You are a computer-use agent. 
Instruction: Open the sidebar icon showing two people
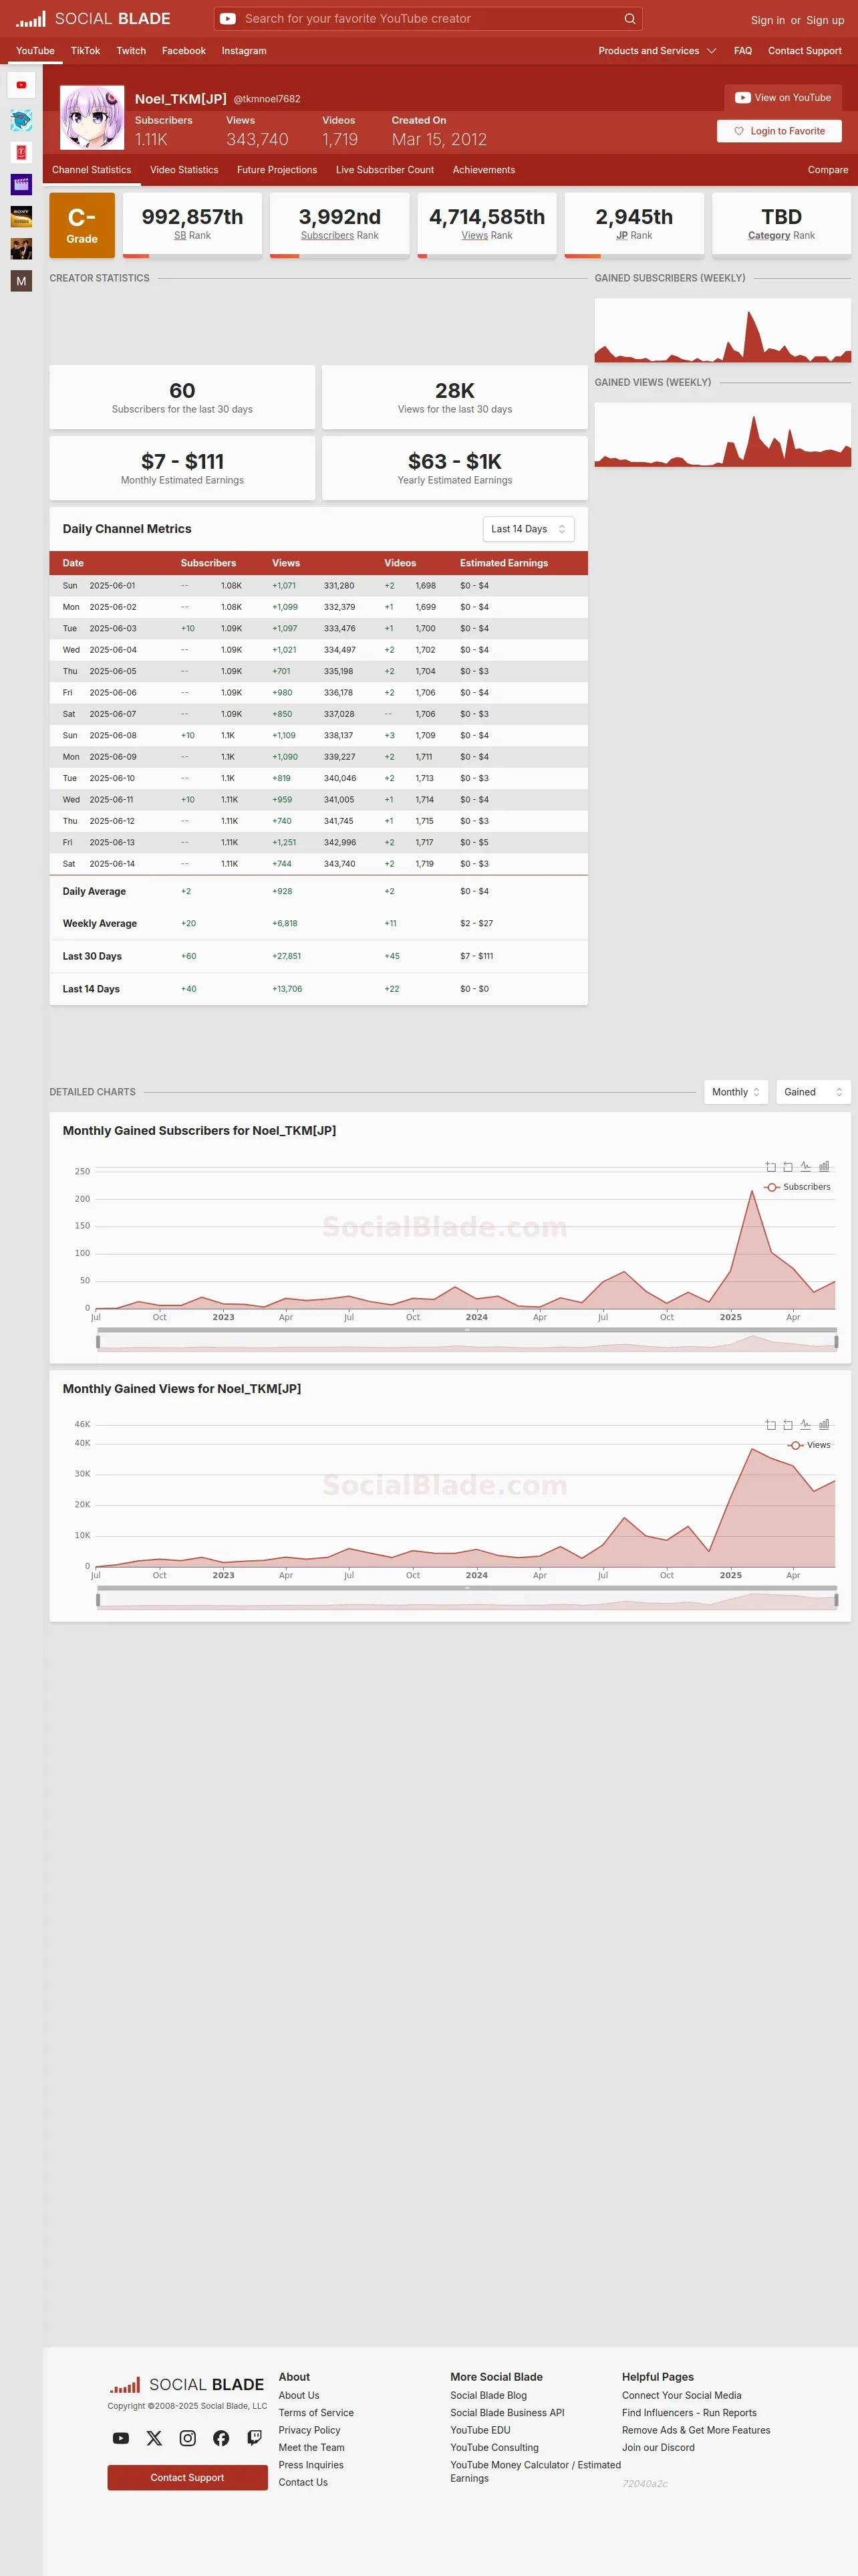click(x=21, y=248)
